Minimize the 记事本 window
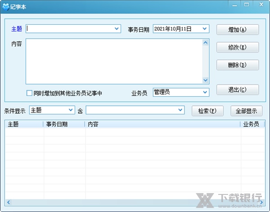Screen dimensions: 270x212 coord(234,5)
